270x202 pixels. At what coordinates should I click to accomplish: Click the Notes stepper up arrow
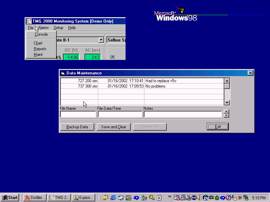226,112
